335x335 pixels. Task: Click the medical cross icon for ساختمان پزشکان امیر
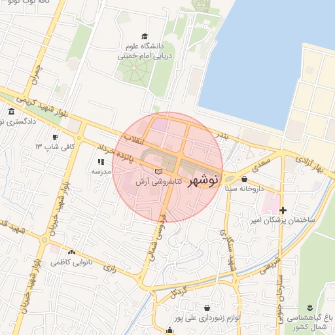coord(283,210)
